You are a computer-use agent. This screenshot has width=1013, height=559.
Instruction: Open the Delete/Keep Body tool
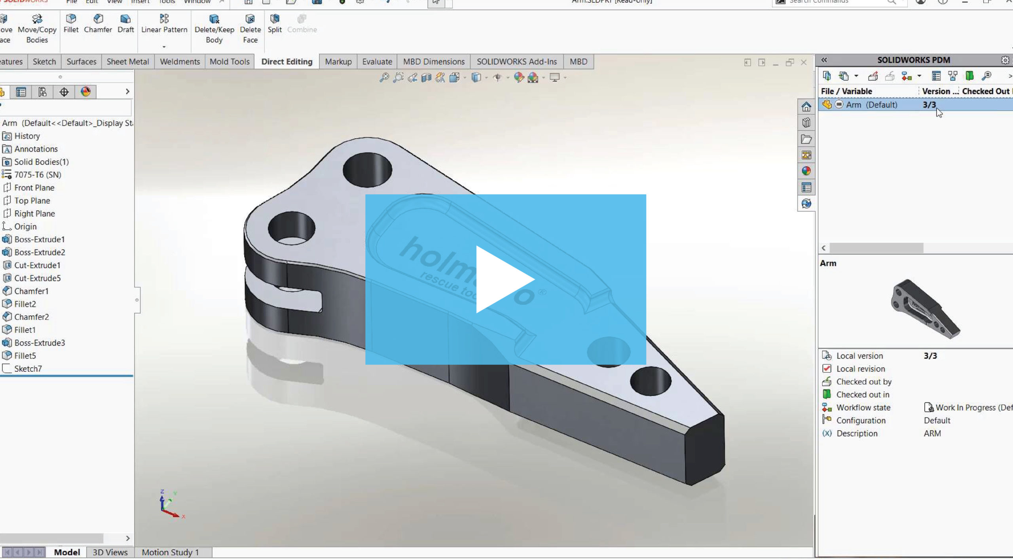214,28
